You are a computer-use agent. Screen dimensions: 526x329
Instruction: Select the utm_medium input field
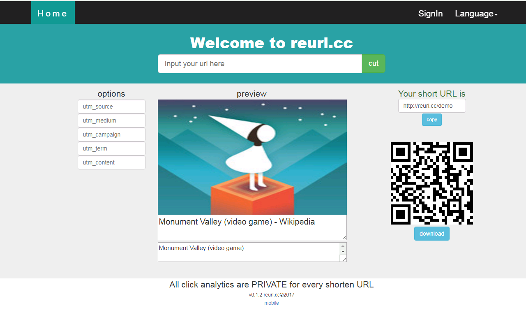111,120
